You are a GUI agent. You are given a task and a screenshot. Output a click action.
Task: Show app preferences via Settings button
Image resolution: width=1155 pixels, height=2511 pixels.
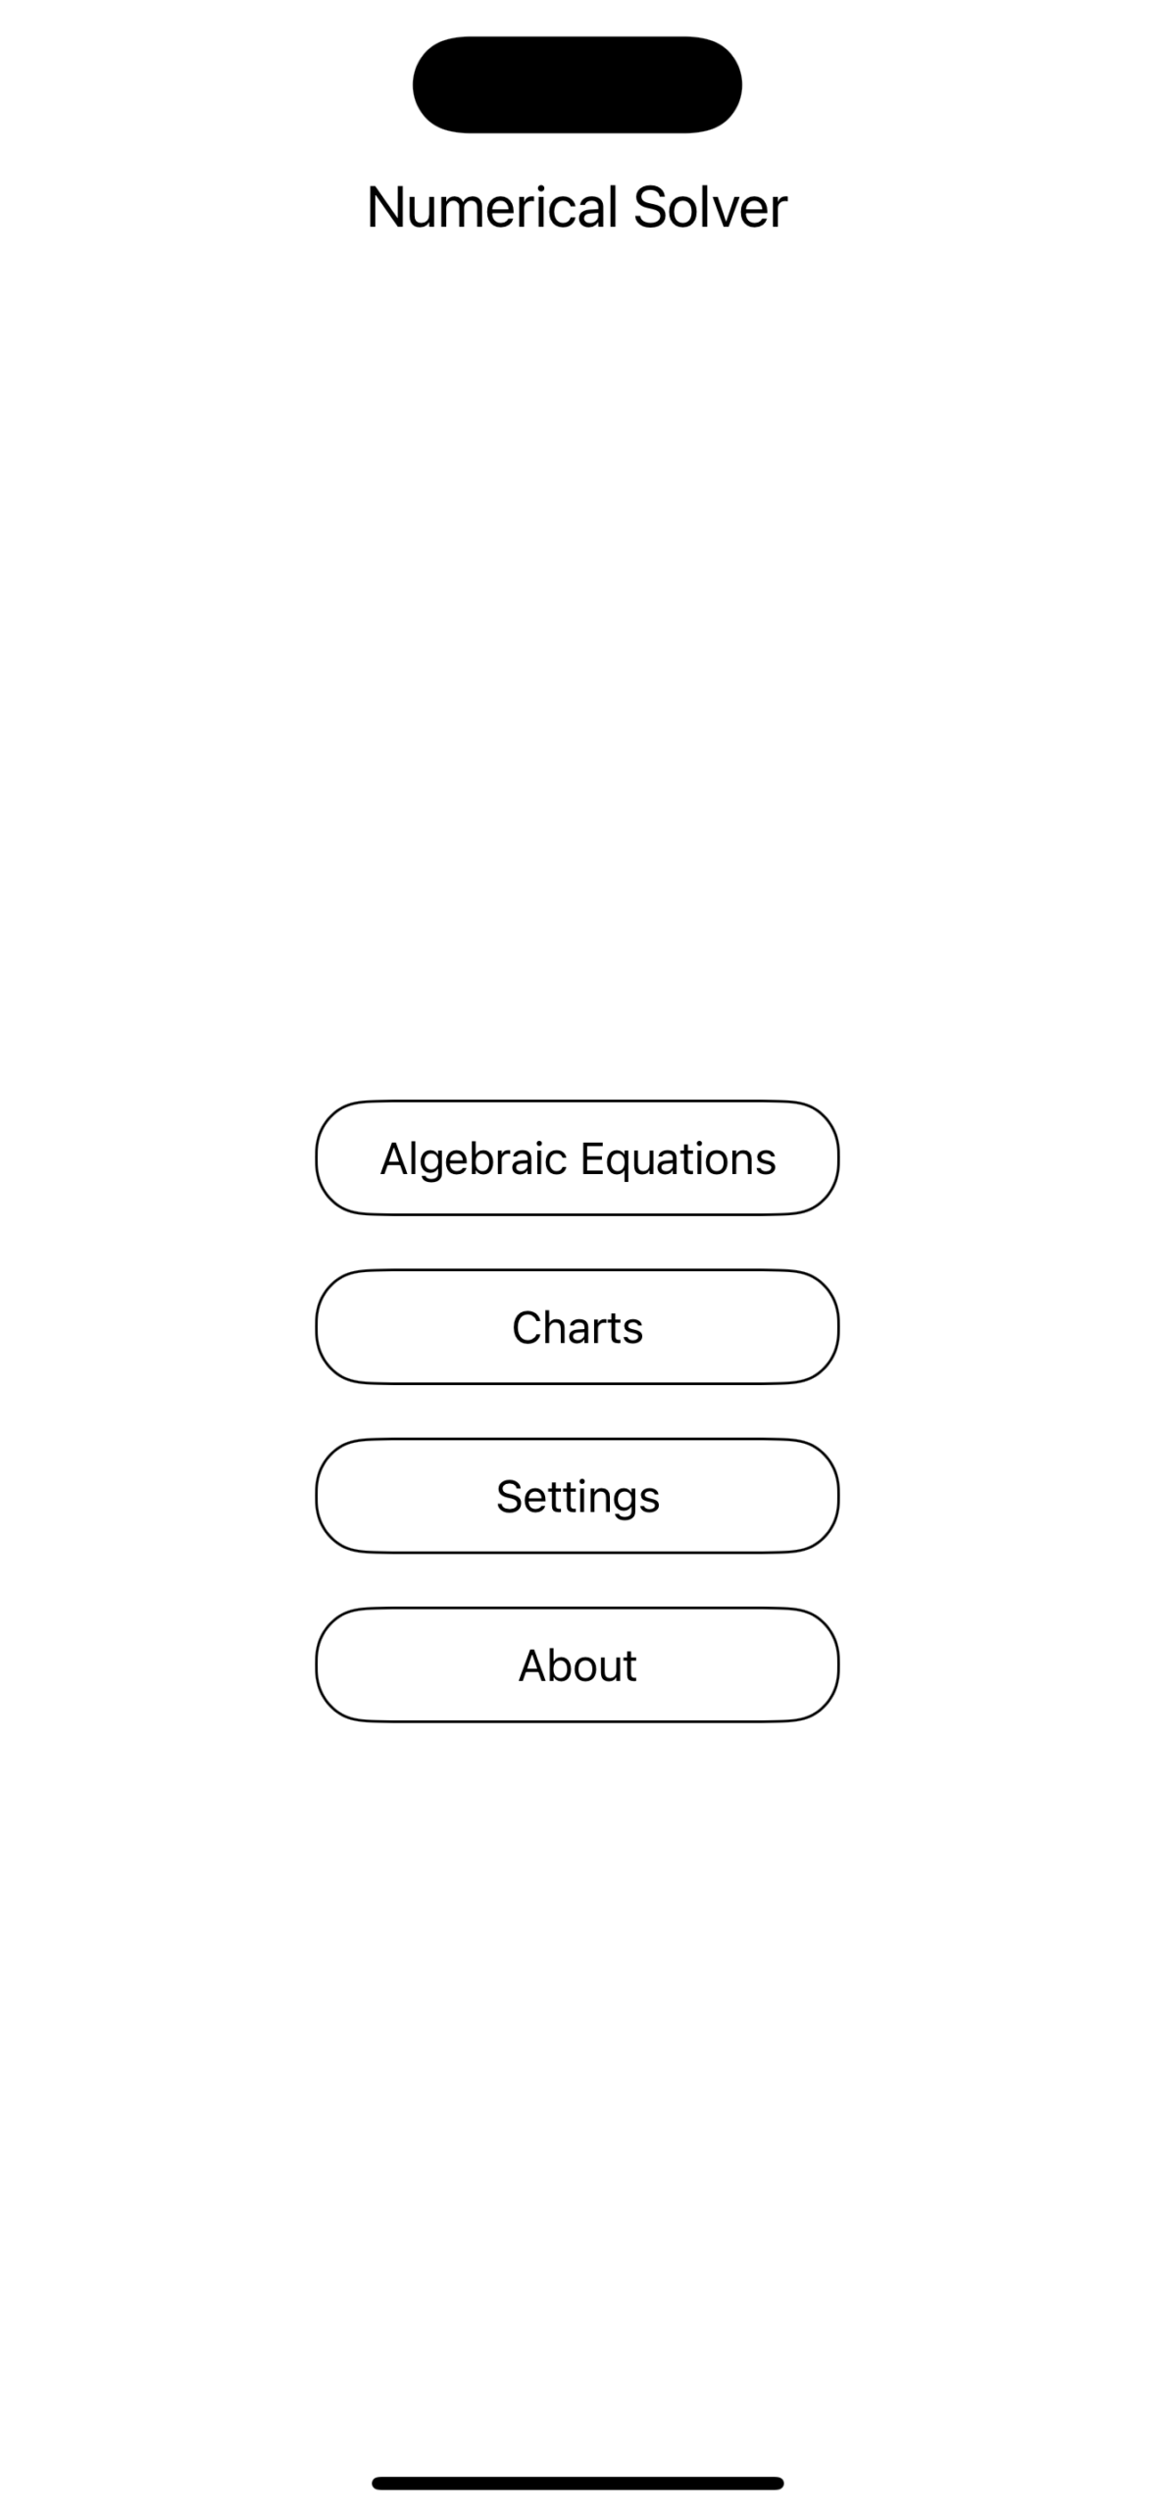(577, 1495)
